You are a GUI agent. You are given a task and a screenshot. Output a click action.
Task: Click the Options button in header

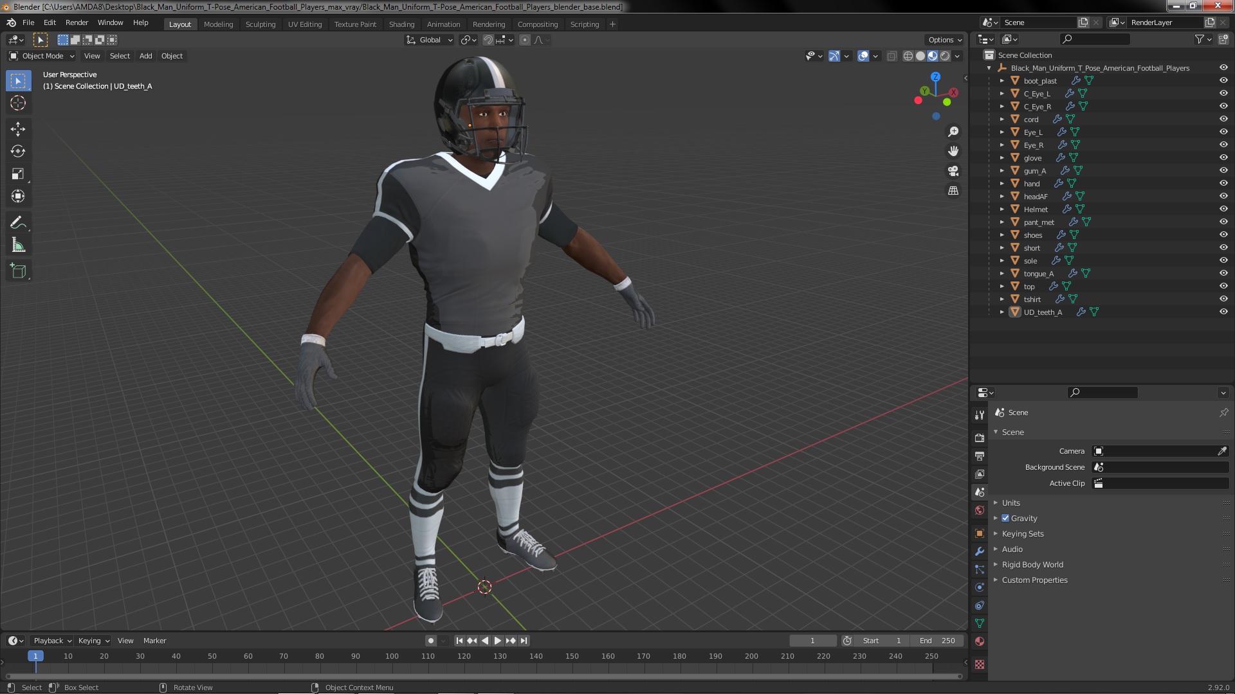tap(944, 40)
